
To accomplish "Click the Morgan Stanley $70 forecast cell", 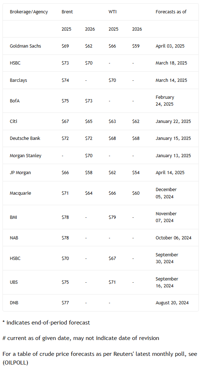I will 89,155.
